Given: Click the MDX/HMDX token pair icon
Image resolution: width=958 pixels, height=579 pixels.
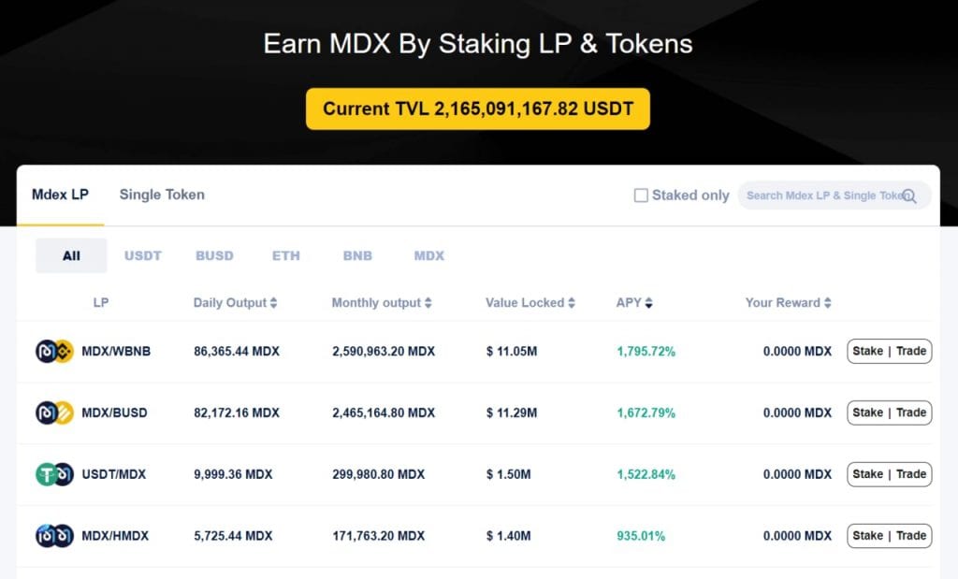Looking at the screenshot, I should (53, 536).
